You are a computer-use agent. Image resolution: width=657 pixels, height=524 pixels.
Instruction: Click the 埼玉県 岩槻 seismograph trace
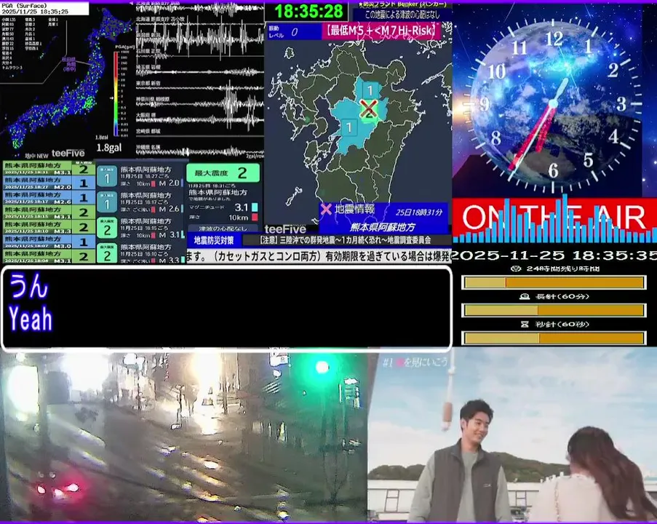tap(200, 71)
